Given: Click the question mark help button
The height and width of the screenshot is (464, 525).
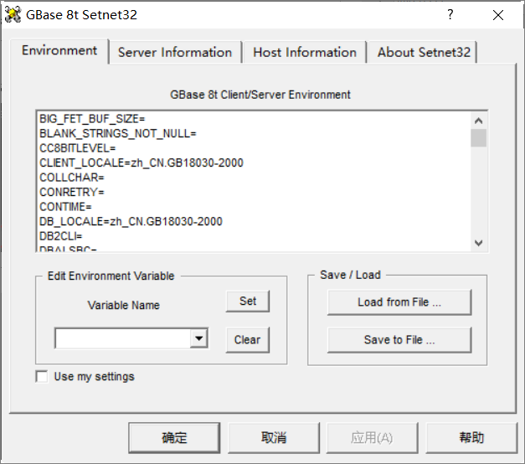Looking at the screenshot, I should 450,14.
